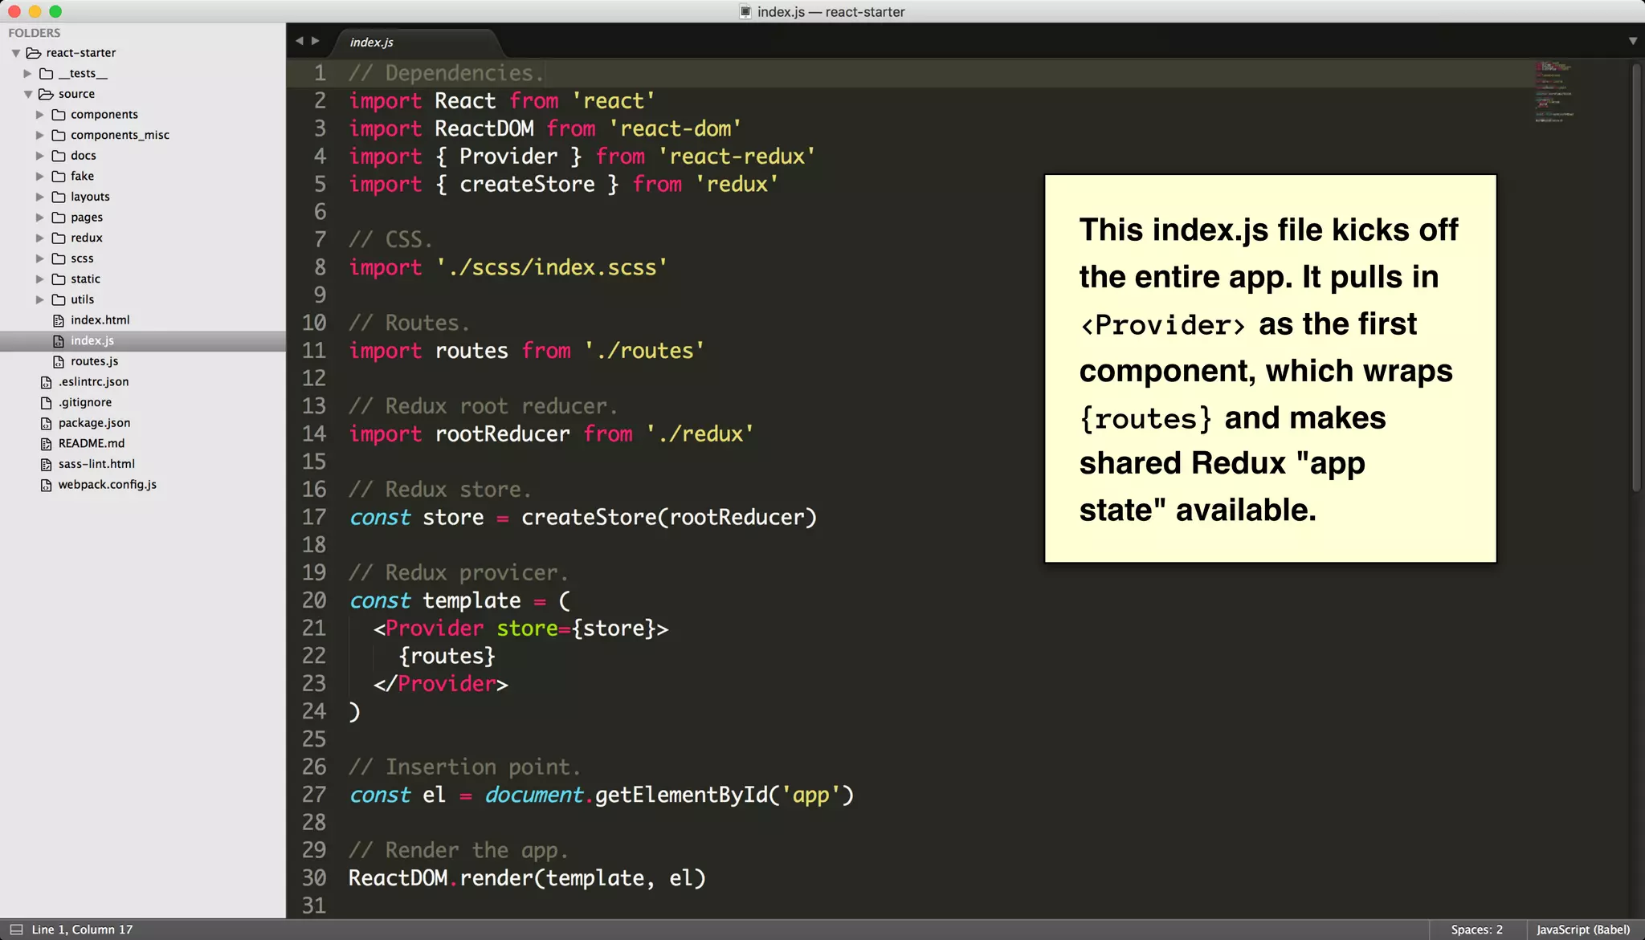The image size is (1645, 940).
Task: Click the package.json file icon
Action: [x=47, y=423]
